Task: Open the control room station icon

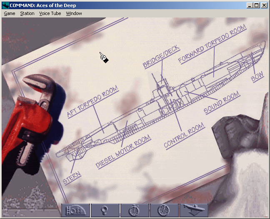Action: [x=75, y=210]
